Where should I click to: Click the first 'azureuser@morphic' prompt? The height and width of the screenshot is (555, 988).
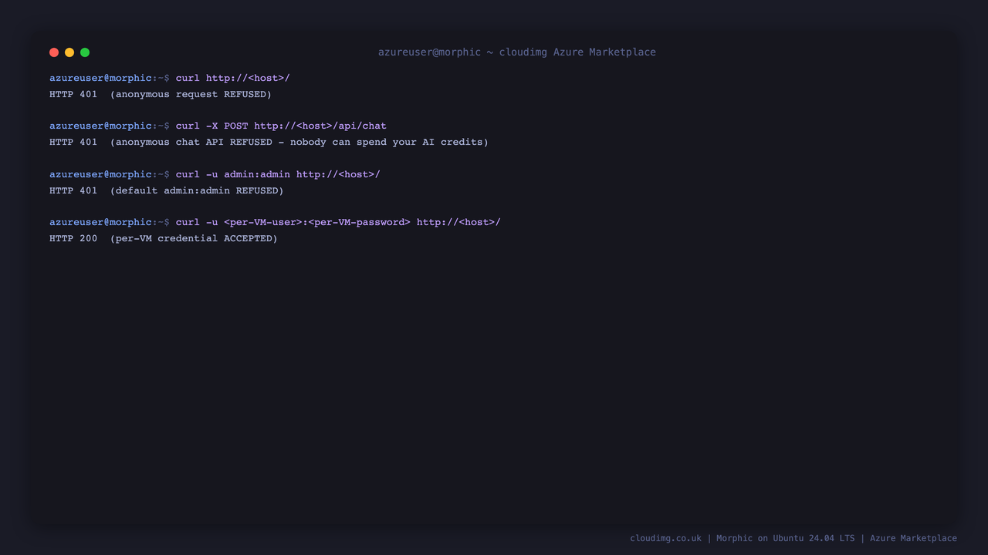[x=100, y=78]
